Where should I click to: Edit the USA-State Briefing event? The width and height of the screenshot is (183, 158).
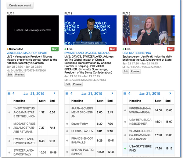[126, 71]
